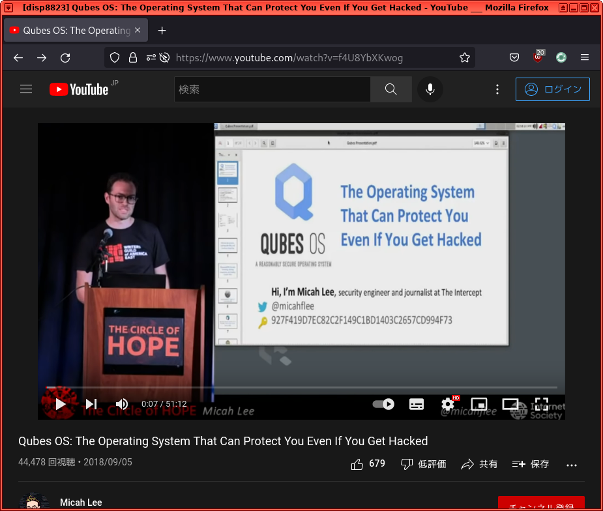Screen dimensions: 603x511
Task: Open the YouTube guide hamburger menu
Action: coord(26,89)
